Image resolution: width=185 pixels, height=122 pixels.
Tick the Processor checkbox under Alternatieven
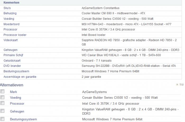[x=2, y=103]
